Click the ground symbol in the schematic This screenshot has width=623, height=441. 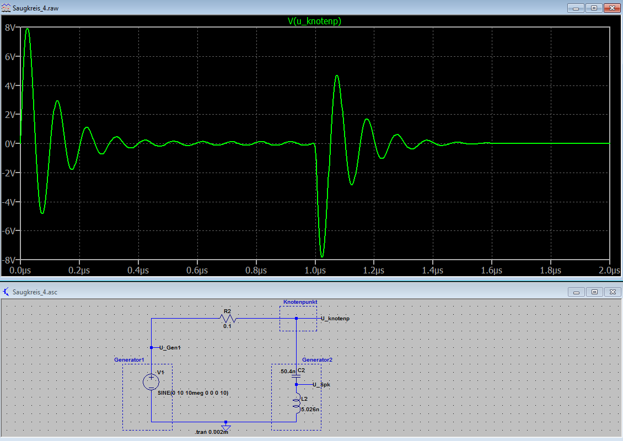225,426
